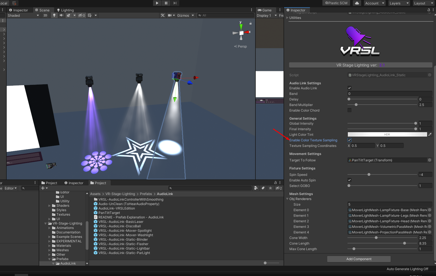The height and width of the screenshot is (276, 436).
Task: Open the Display 1 dropdown in Game view
Action: pyautogui.click(x=267, y=15)
